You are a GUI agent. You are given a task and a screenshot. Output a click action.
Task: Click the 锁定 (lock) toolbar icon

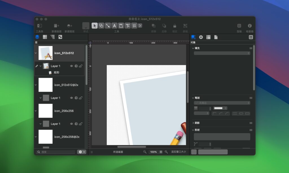tap(174, 26)
